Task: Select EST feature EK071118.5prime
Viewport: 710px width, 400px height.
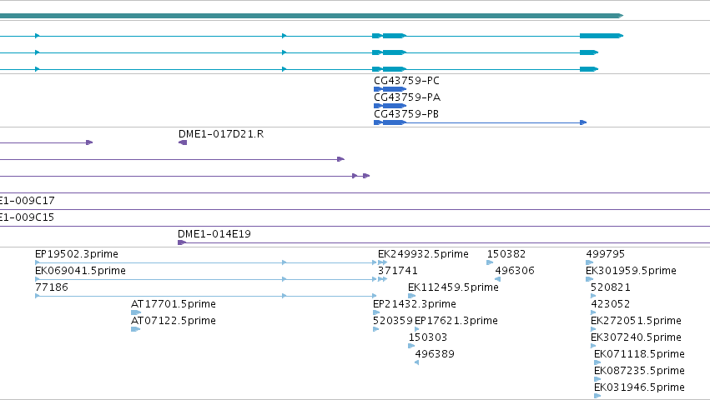Action: tap(639, 354)
